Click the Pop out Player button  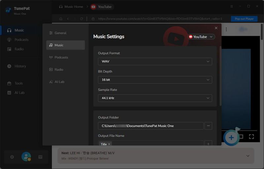(244, 19)
